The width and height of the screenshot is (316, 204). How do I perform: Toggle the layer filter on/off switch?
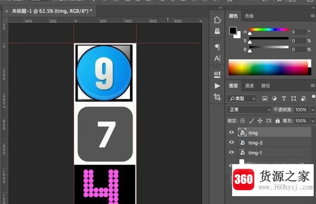[314, 97]
